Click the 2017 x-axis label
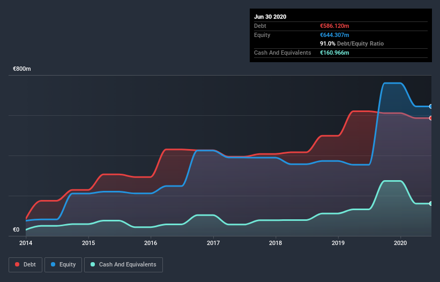The image size is (440, 282). (213, 243)
